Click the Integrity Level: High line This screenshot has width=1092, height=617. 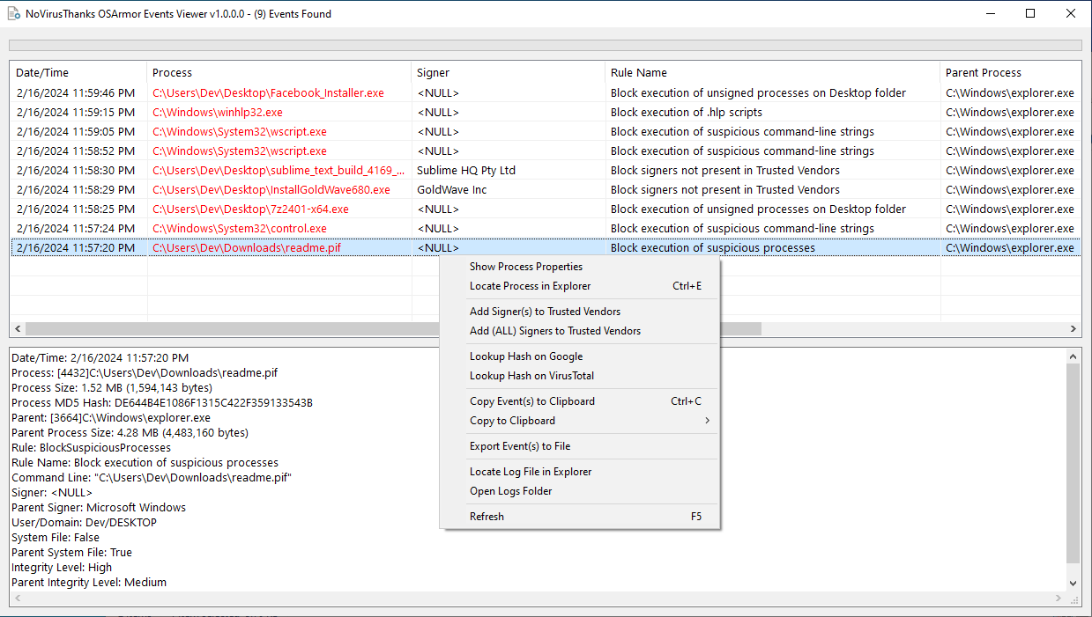(62, 568)
